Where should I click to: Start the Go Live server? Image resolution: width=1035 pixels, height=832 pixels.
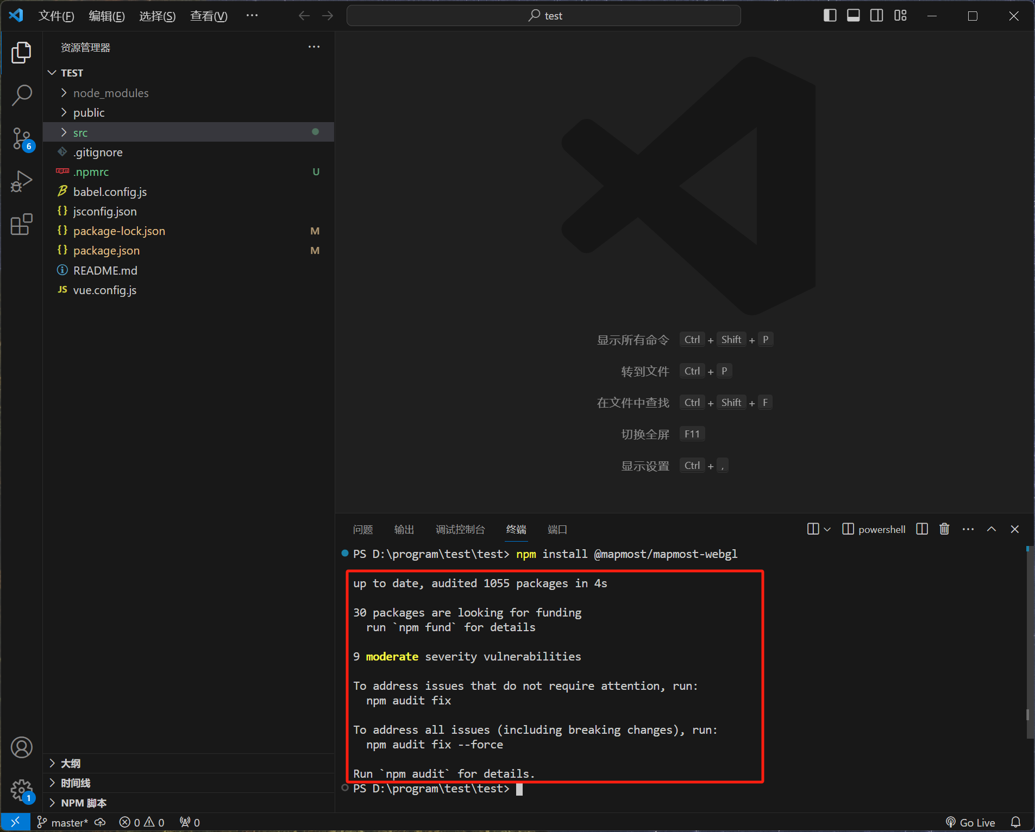pos(970,823)
